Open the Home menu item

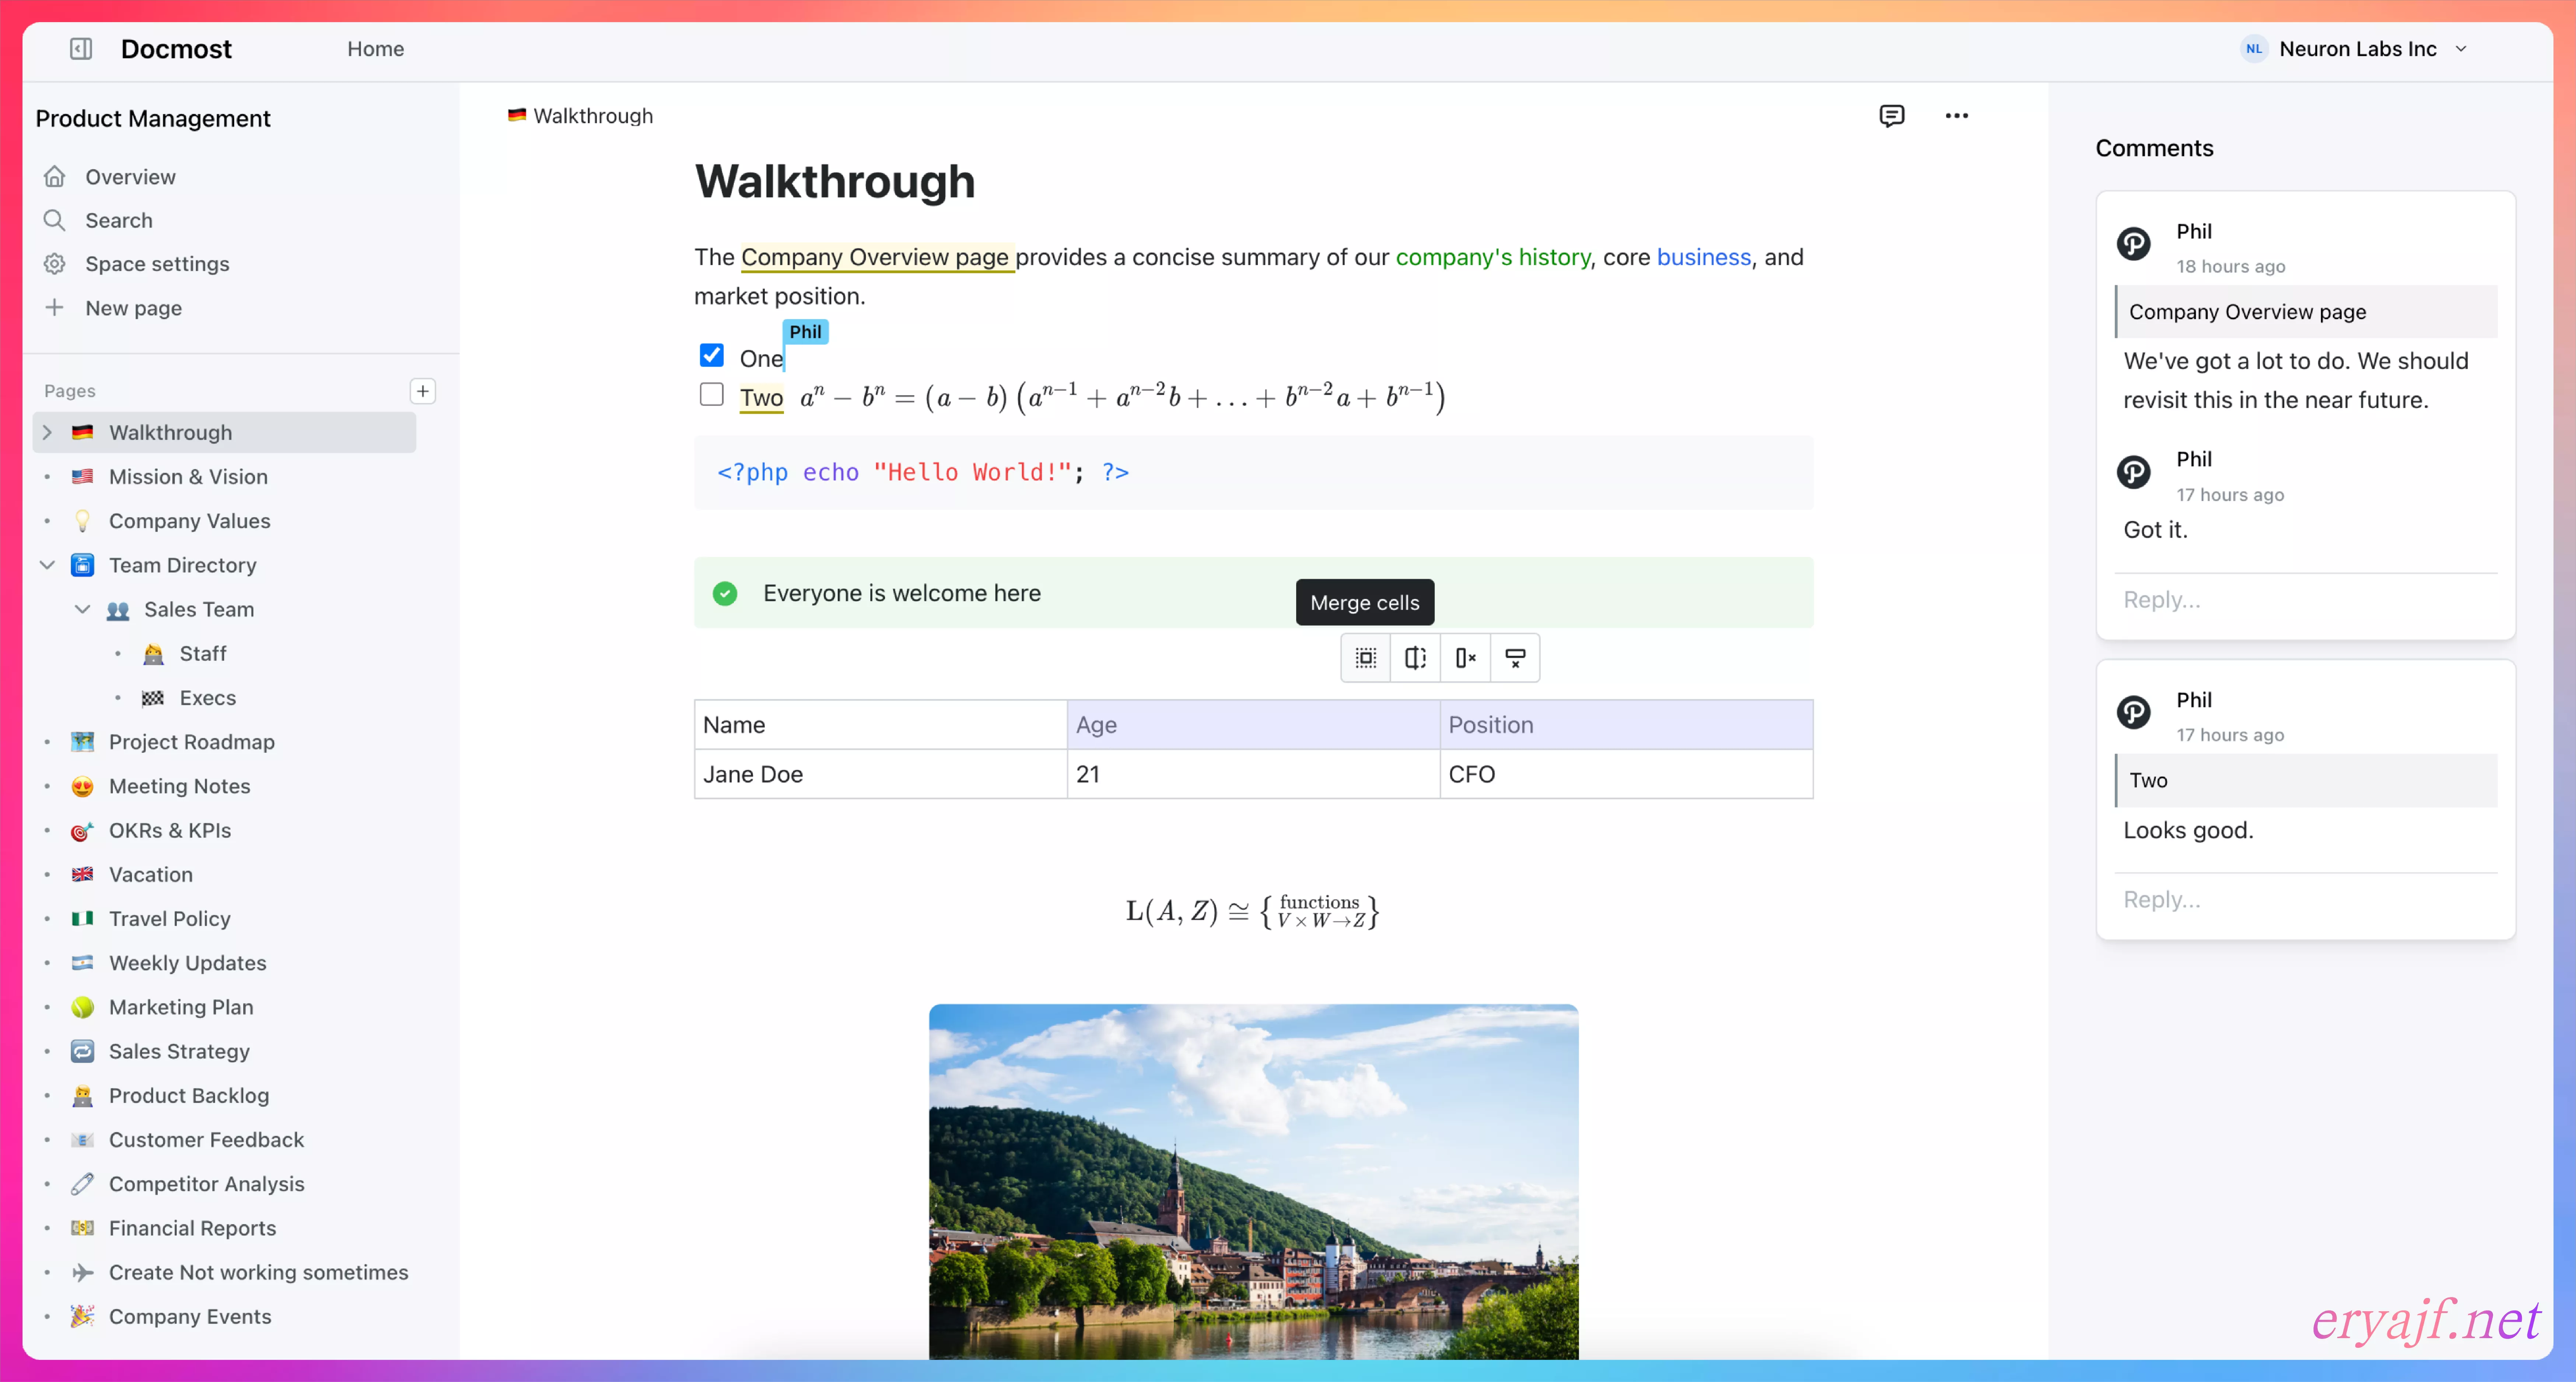coord(375,48)
